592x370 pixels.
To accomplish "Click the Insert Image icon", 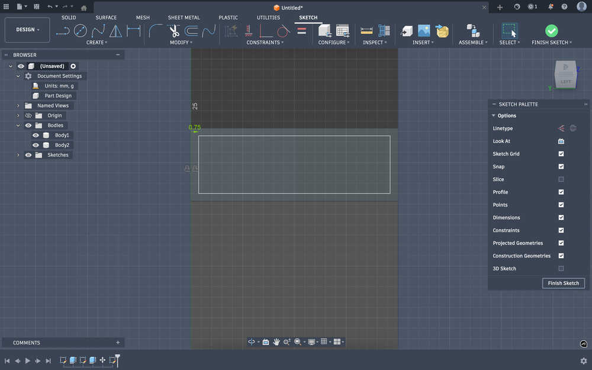I will pyautogui.click(x=424, y=31).
